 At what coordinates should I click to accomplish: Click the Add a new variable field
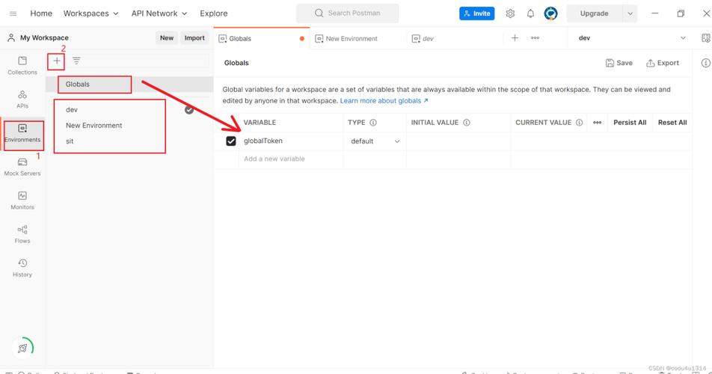click(x=291, y=159)
